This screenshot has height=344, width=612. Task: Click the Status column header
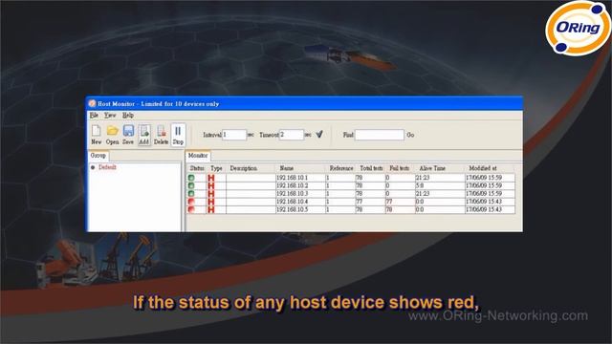tap(197, 168)
